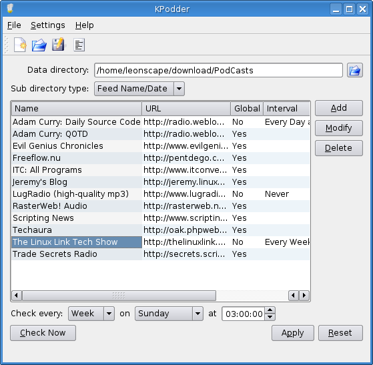Open the Sub directory type dropdown
The height and width of the screenshot is (365, 373).
(139, 89)
